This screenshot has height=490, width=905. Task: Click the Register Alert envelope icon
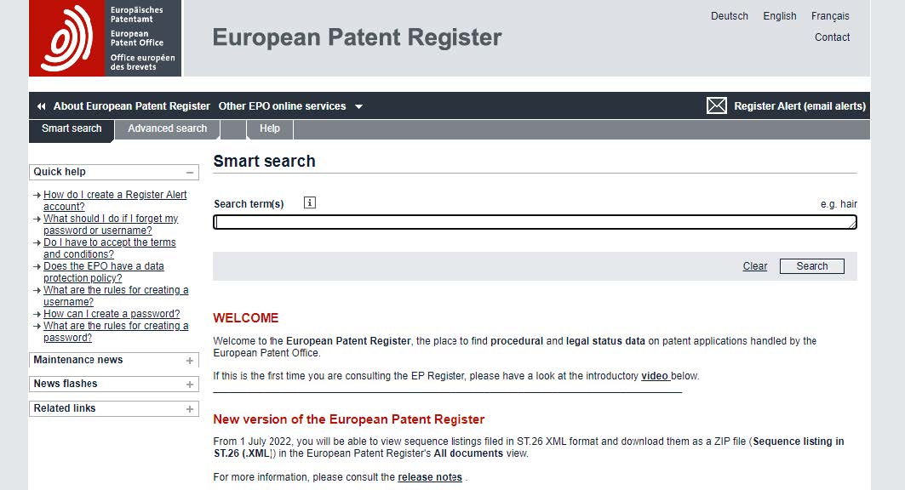tap(715, 105)
